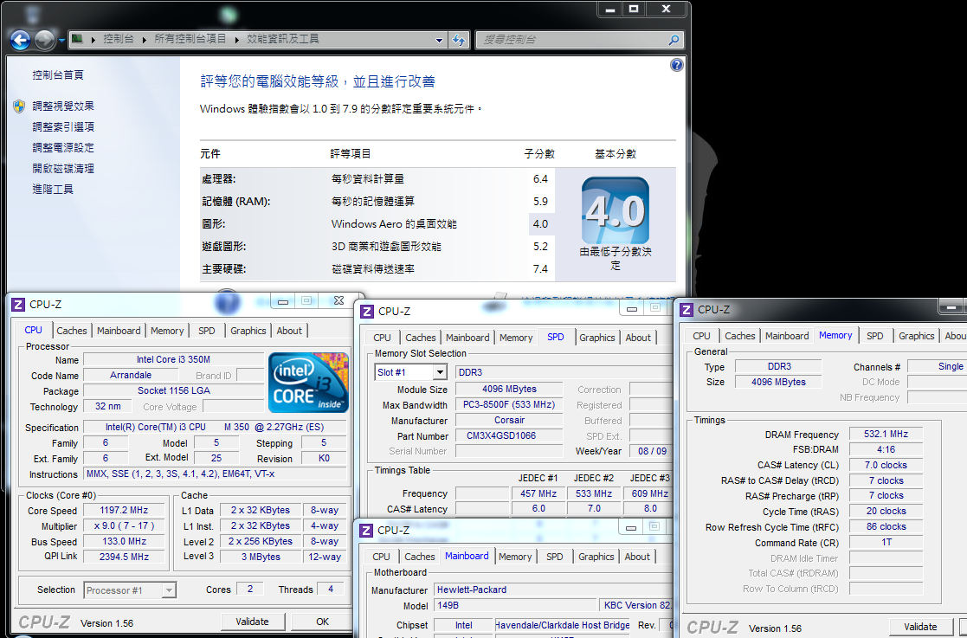Select Caches tab in the Memory tab window
The width and height of the screenshot is (967, 638).
[x=739, y=336]
